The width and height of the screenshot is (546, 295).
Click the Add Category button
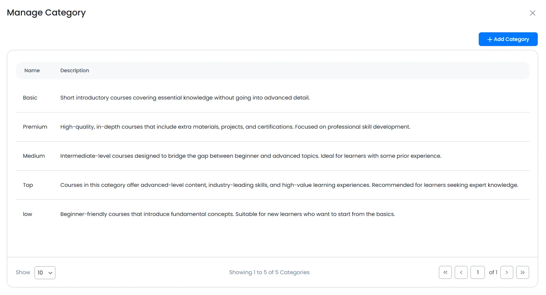[x=508, y=39]
